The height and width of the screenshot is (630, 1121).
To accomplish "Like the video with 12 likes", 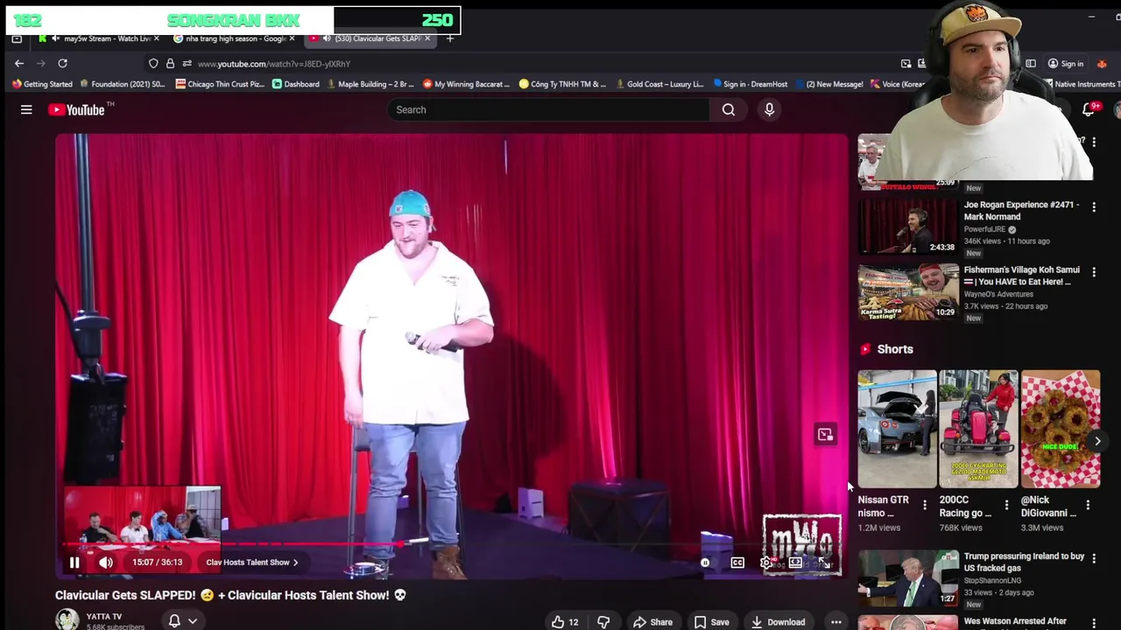I will click(565, 622).
